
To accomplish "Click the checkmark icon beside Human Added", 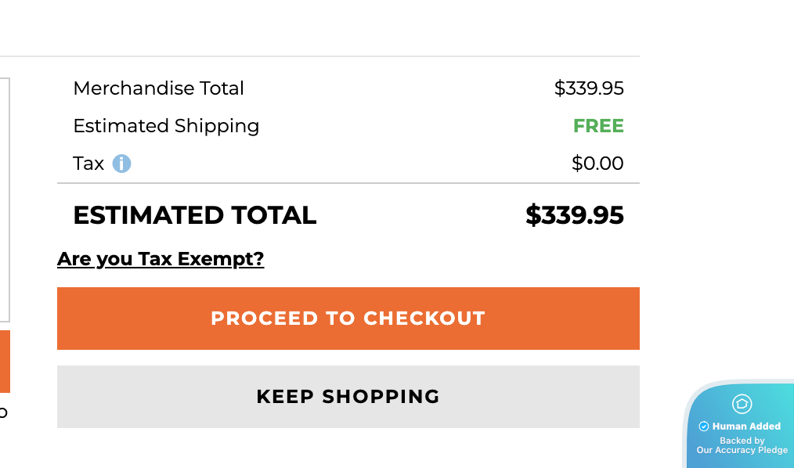I will 704,427.
